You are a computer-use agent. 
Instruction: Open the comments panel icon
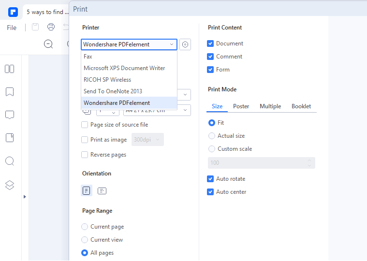[9, 115]
